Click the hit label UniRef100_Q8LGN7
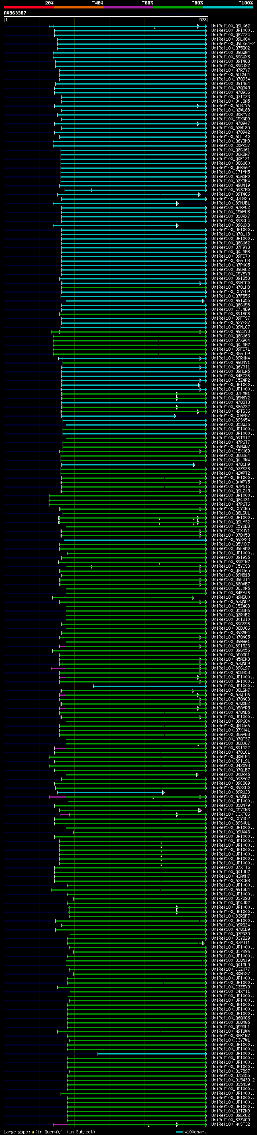 tap(230, 691)
